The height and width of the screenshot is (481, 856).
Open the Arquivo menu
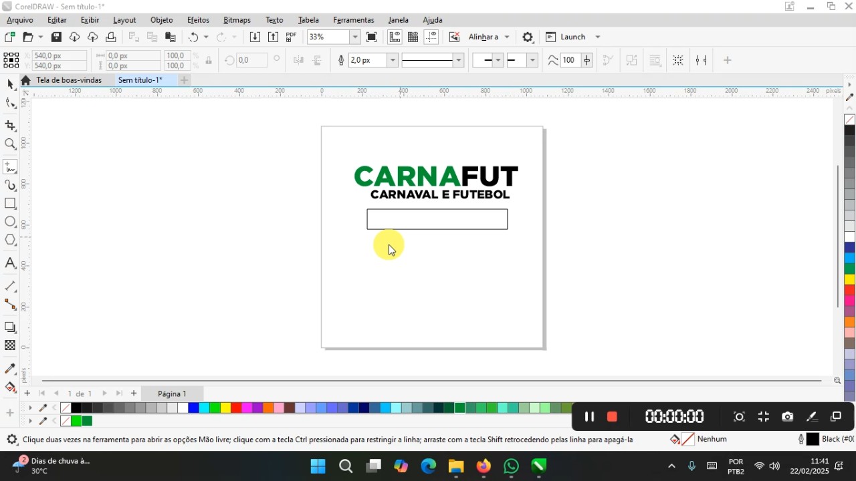pyautogui.click(x=20, y=20)
